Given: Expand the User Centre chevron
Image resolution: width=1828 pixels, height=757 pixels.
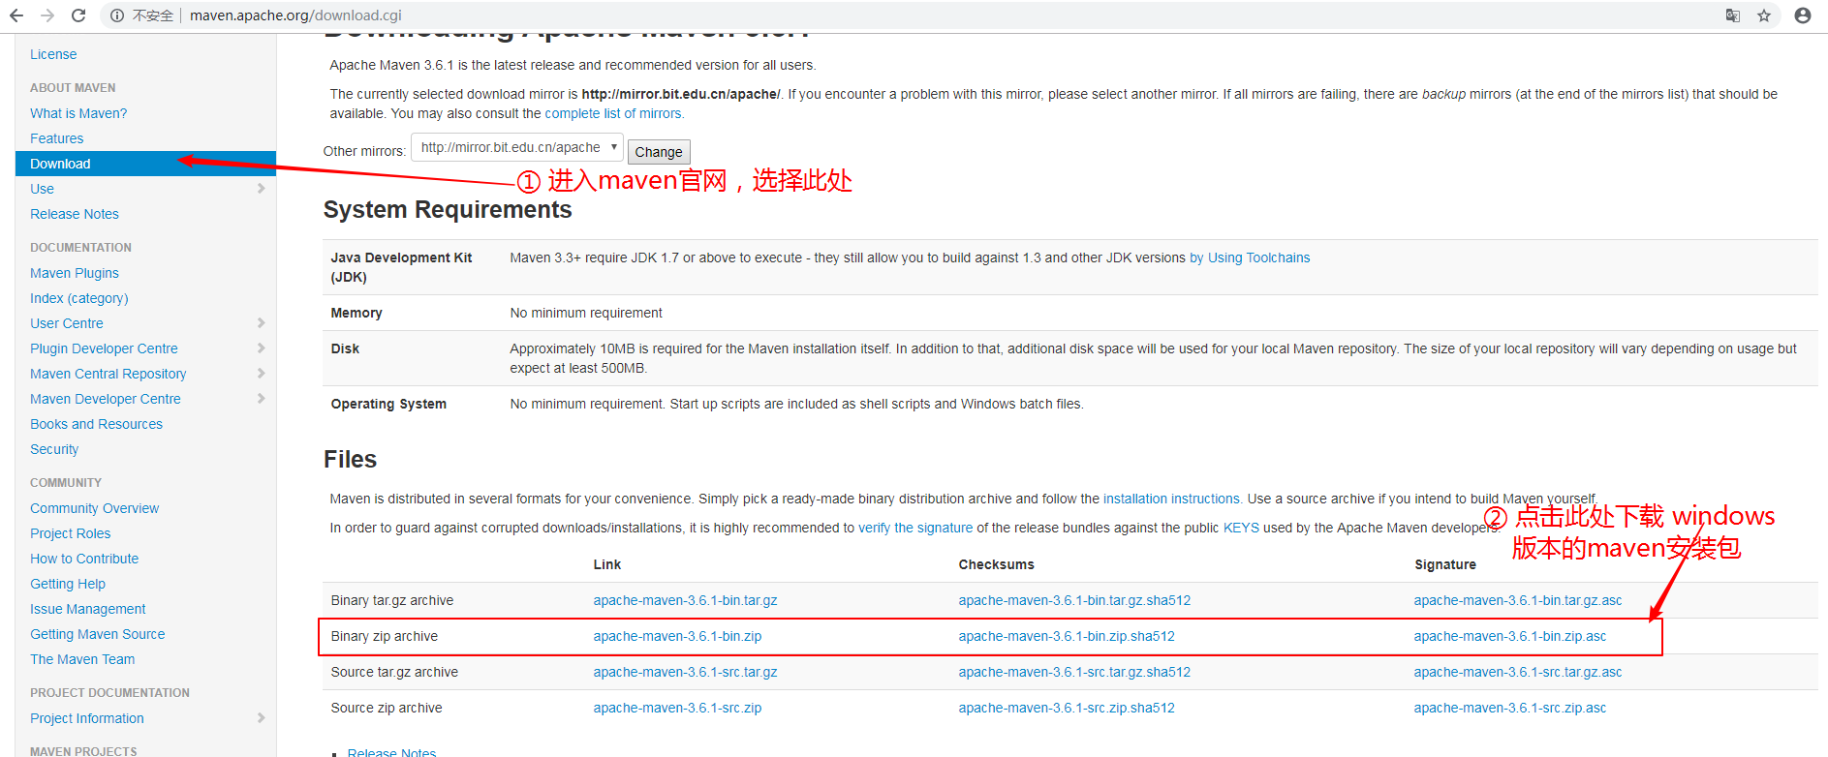Looking at the screenshot, I should pyautogui.click(x=262, y=323).
